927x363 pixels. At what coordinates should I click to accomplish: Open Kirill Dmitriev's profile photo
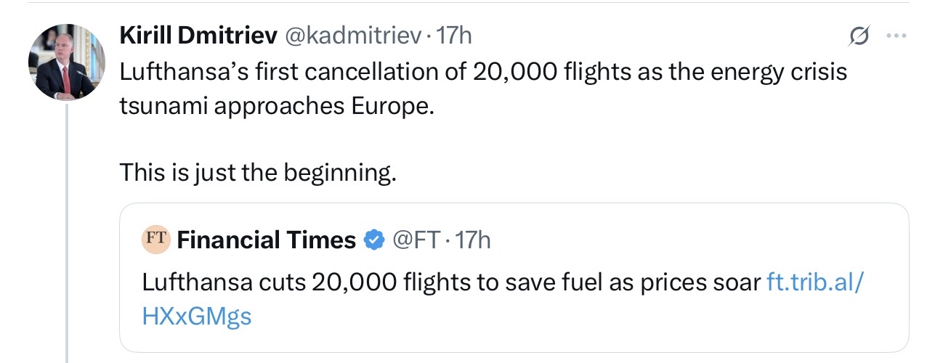coord(62,62)
